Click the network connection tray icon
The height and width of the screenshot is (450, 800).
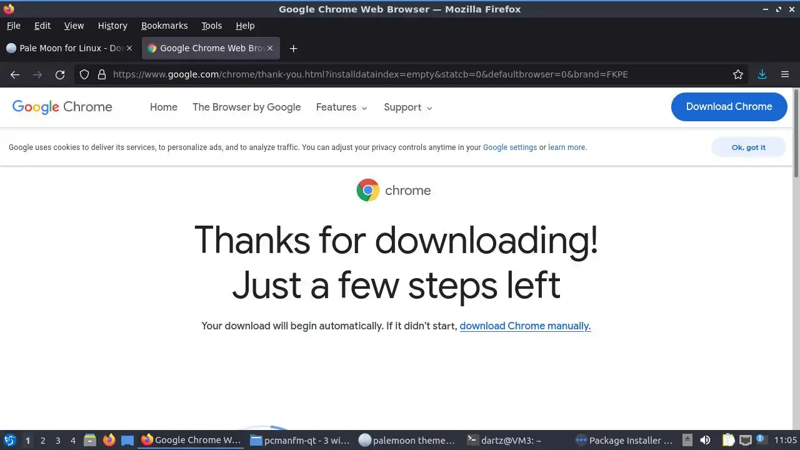coord(745,441)
